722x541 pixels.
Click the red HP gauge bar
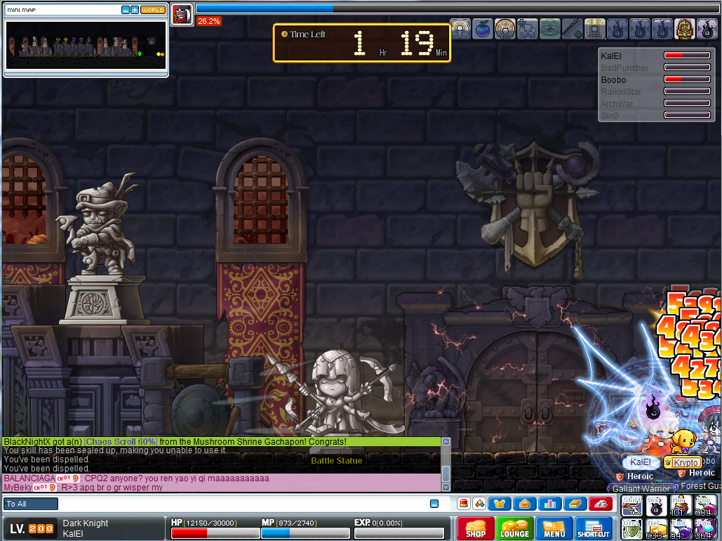(x=215, y=533)
